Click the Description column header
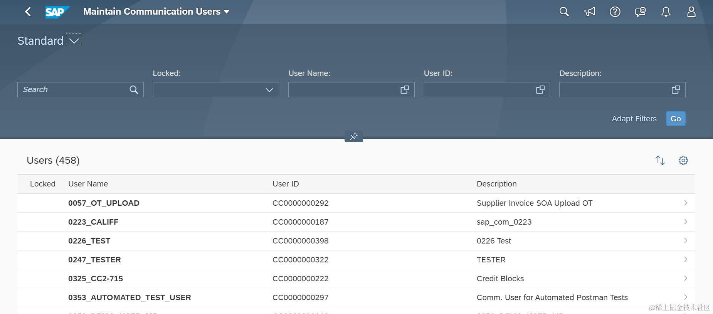713x314 pixels. pos(496,184)
